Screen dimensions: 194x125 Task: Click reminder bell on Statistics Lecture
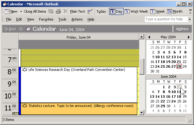[25, 106]
